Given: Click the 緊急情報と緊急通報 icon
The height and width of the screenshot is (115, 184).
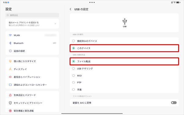Looking at the screenshot, I should tap(10, 111).
